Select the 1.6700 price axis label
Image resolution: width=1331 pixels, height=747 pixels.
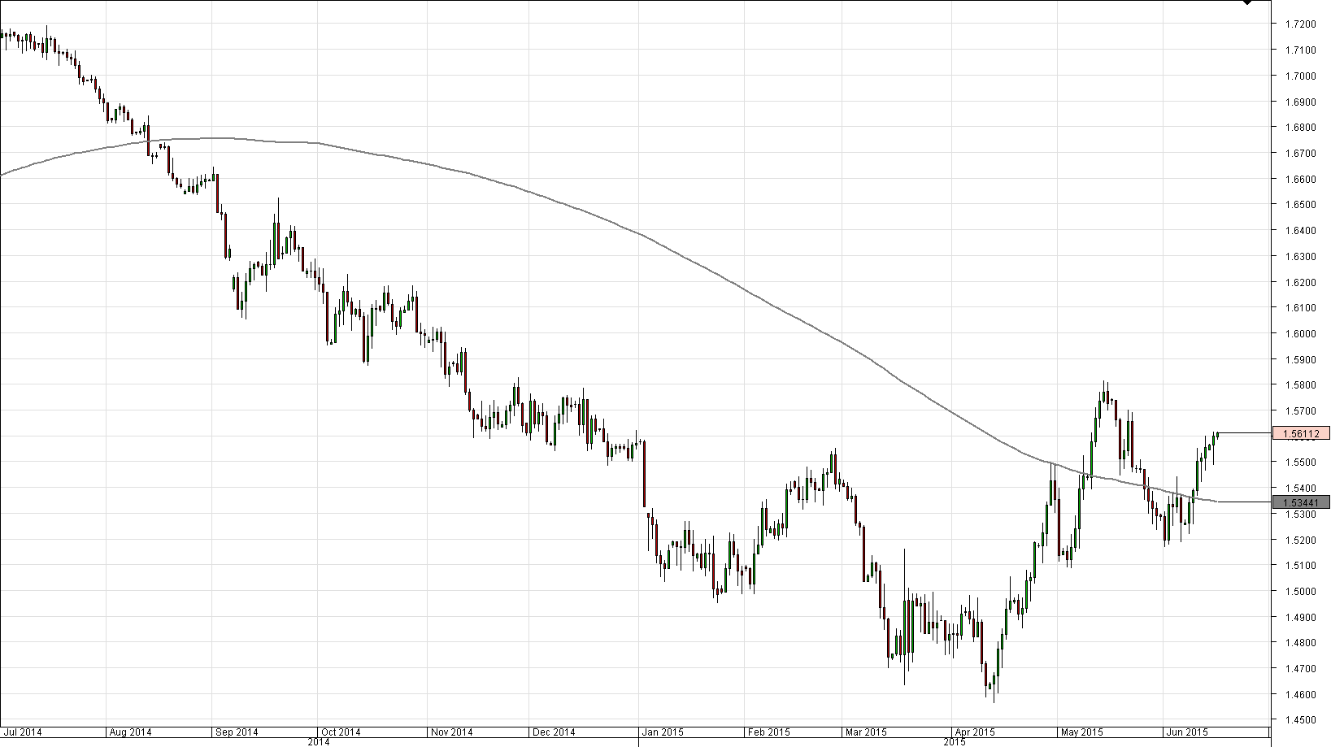pyautogui.click(x=1300, y=154)
